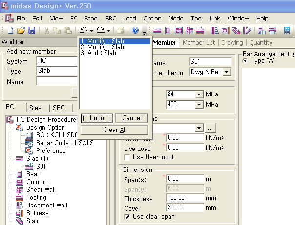Click the Save floppy disk icon
The height and width of the screenshot is (225, 295).
pyautogui.click(x=32, y=30)
